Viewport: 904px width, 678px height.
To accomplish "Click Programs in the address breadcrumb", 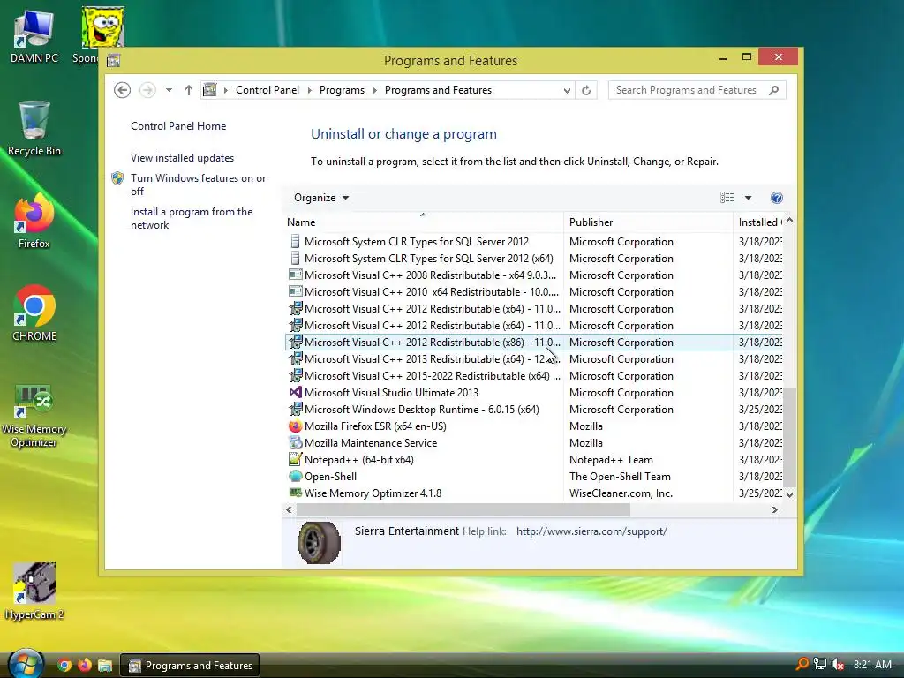I will click(x=342, y=90).
